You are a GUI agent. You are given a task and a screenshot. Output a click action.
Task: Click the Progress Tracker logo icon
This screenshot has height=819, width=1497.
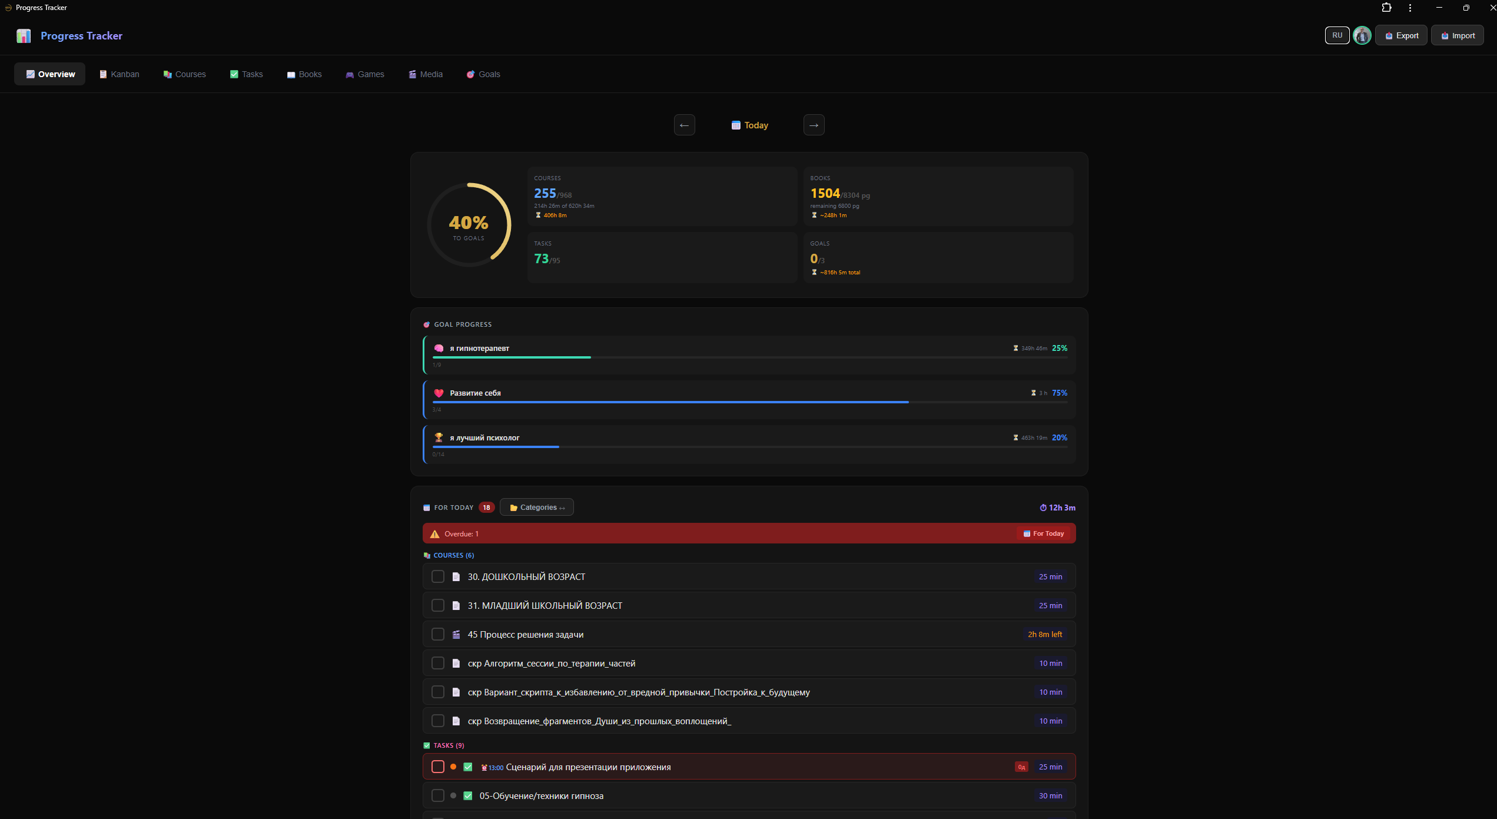coord(23,35)
